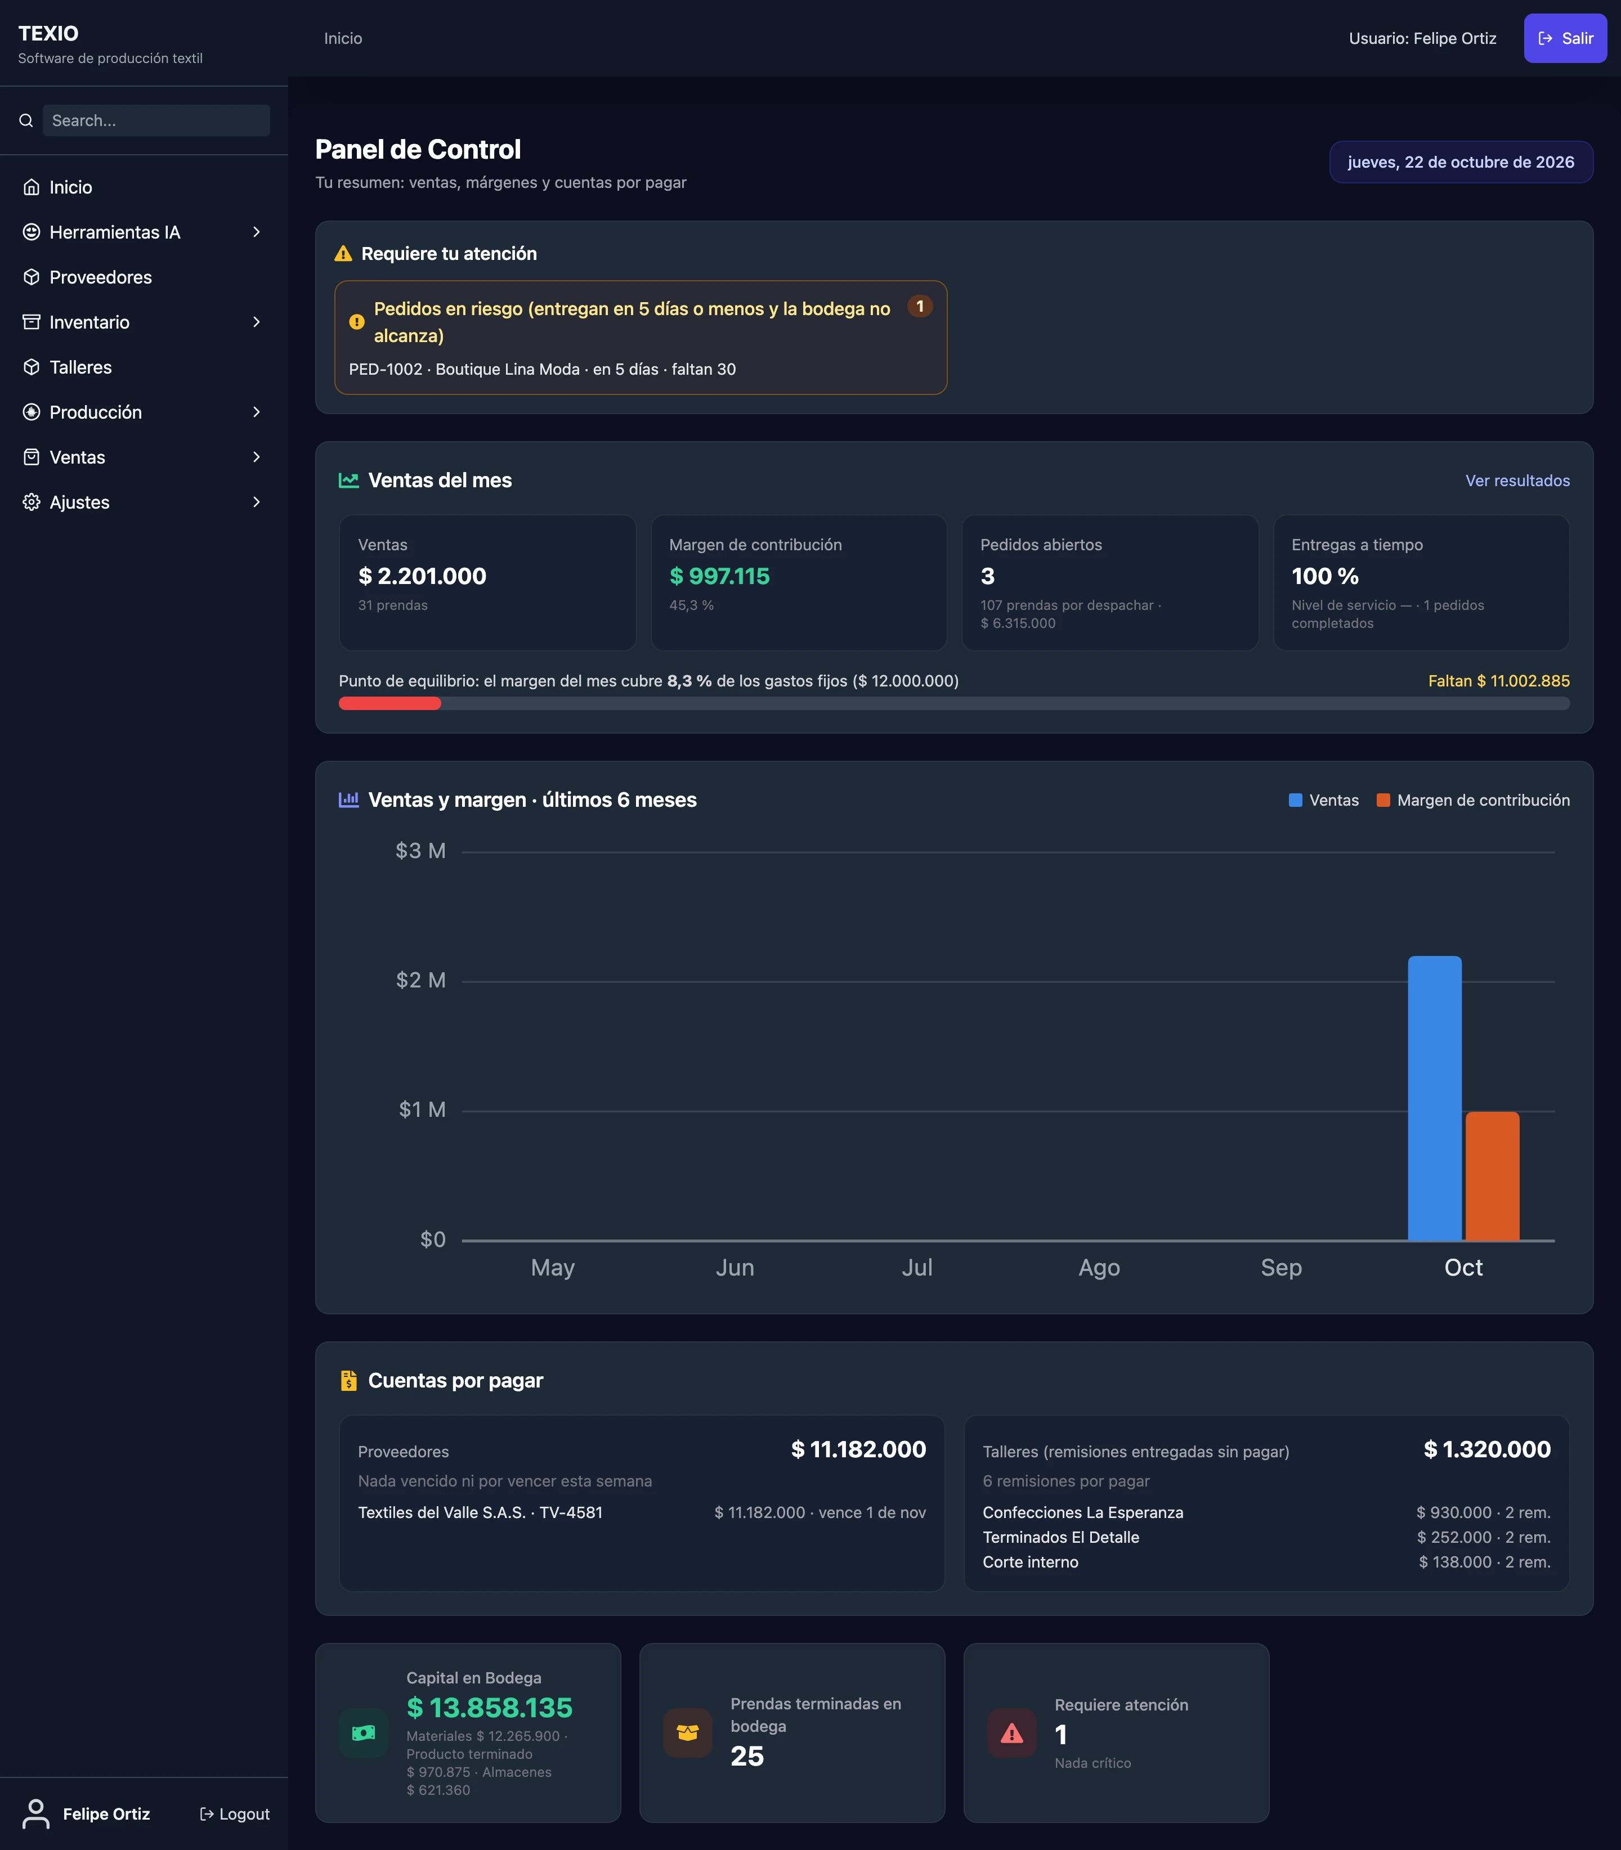Screen dimensions: 1621x1850
Task: Click the red break-even progress bar
Action: [x=390, y=703]
